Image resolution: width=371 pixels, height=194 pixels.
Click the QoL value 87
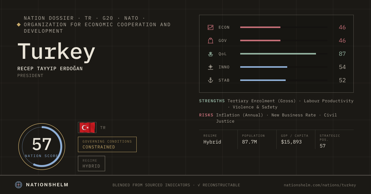tap(342, 54)
